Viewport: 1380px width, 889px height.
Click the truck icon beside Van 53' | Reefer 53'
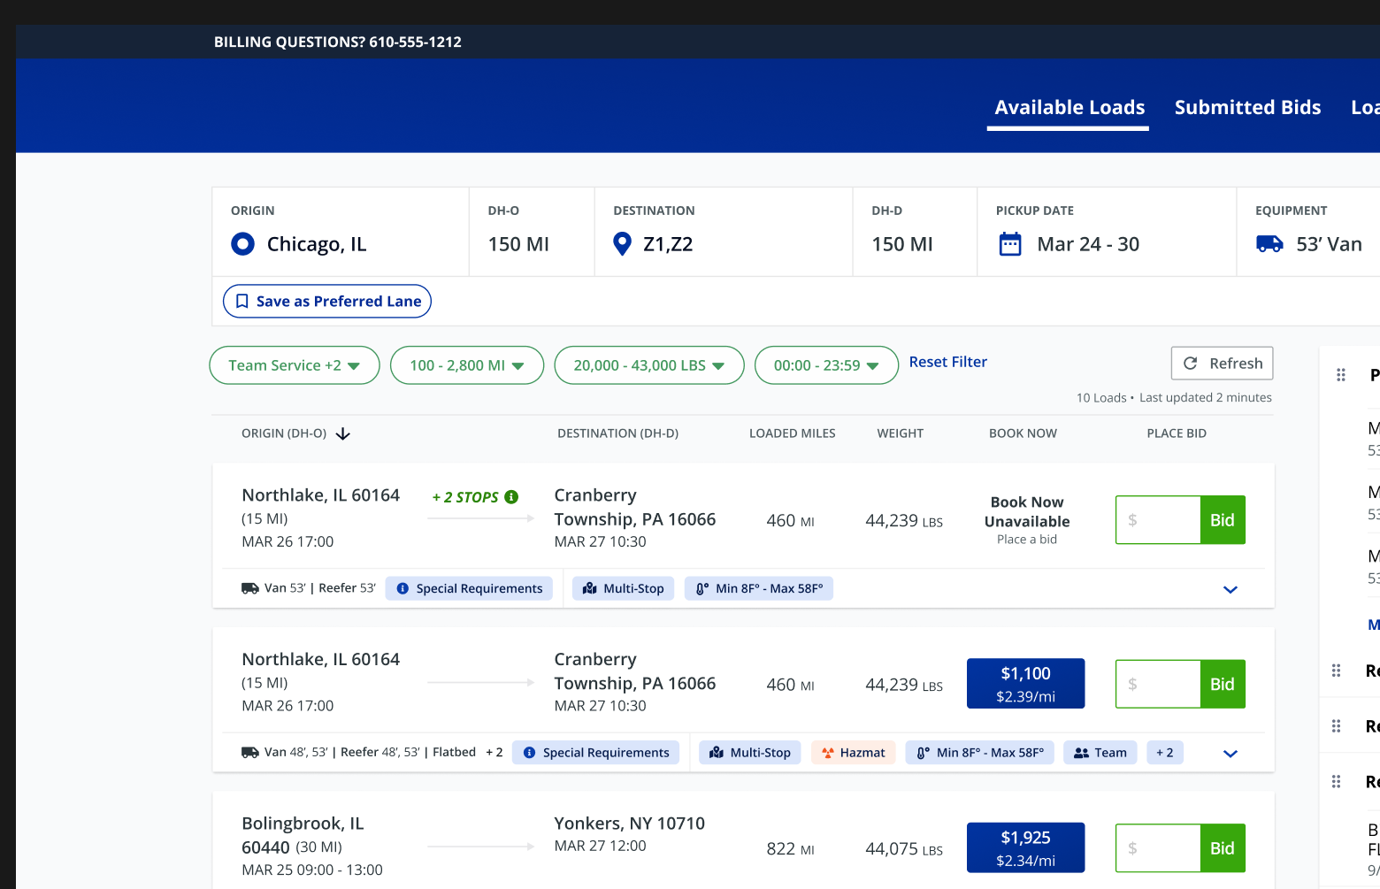[x=250, y=588]
